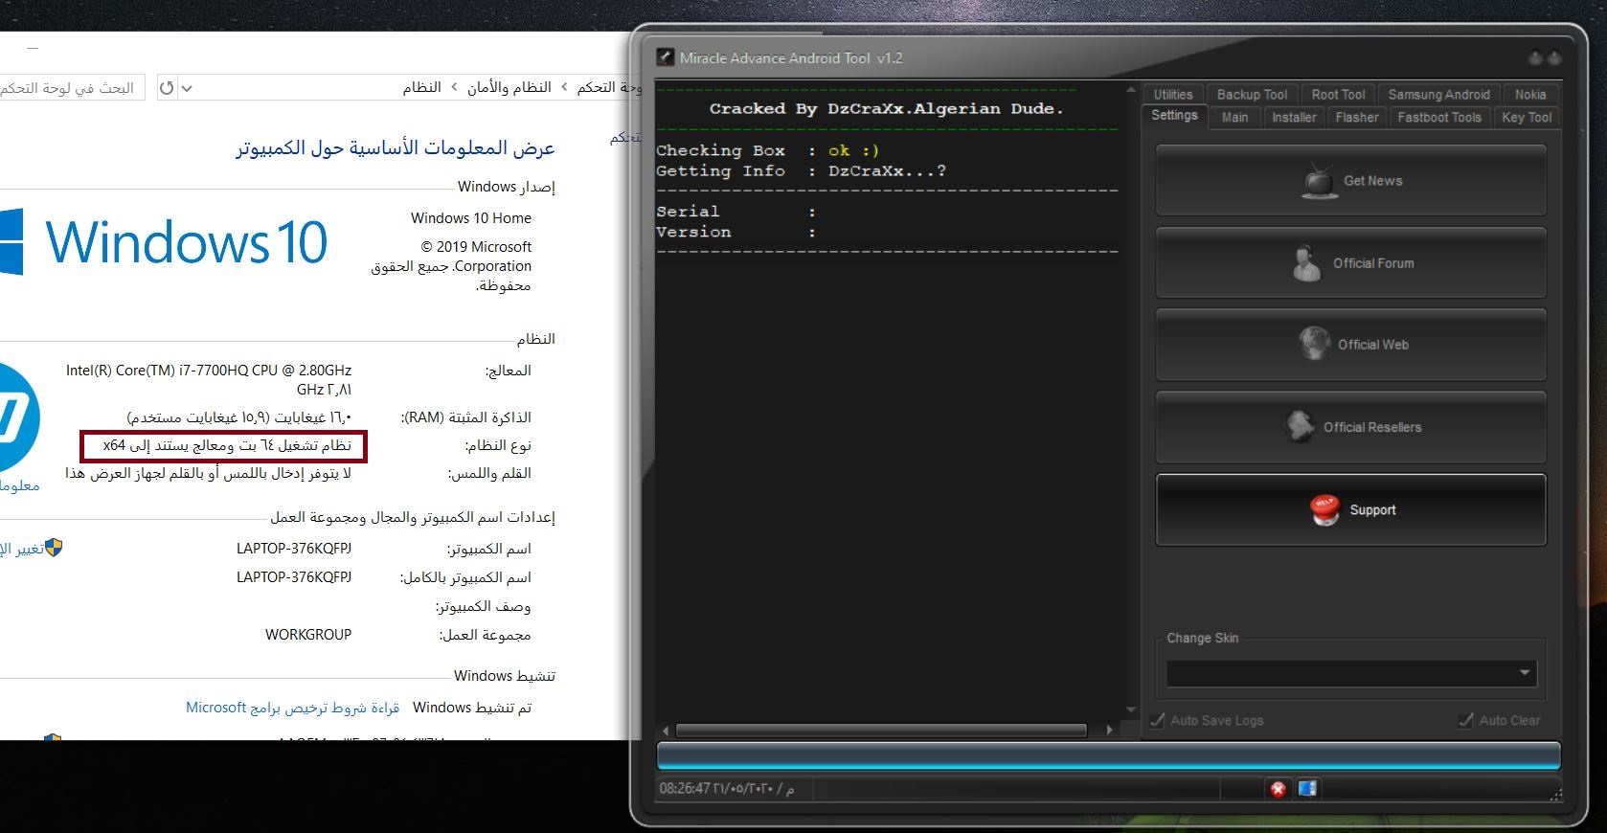Click the x64 system type value

(x=227, y=445)
